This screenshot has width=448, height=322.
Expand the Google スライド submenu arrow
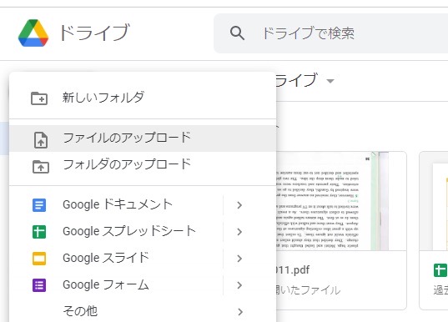tap(239, 259)
